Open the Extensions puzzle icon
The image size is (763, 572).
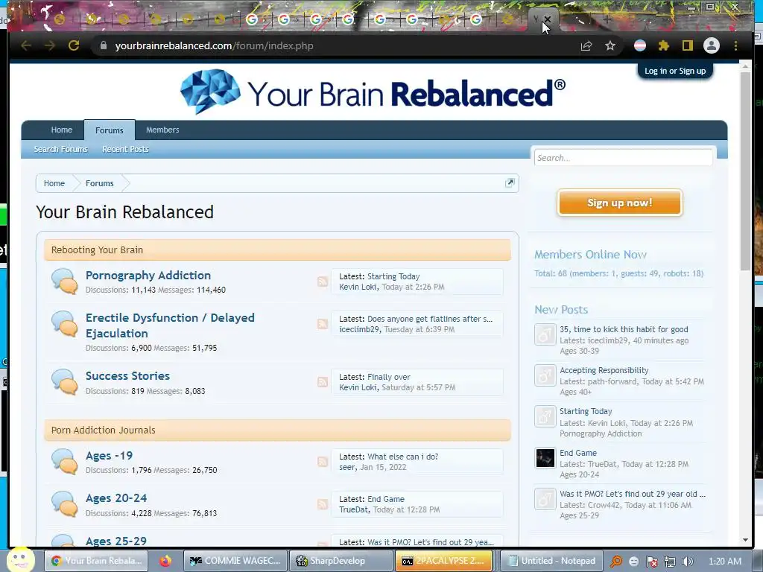tap(664, 45)
